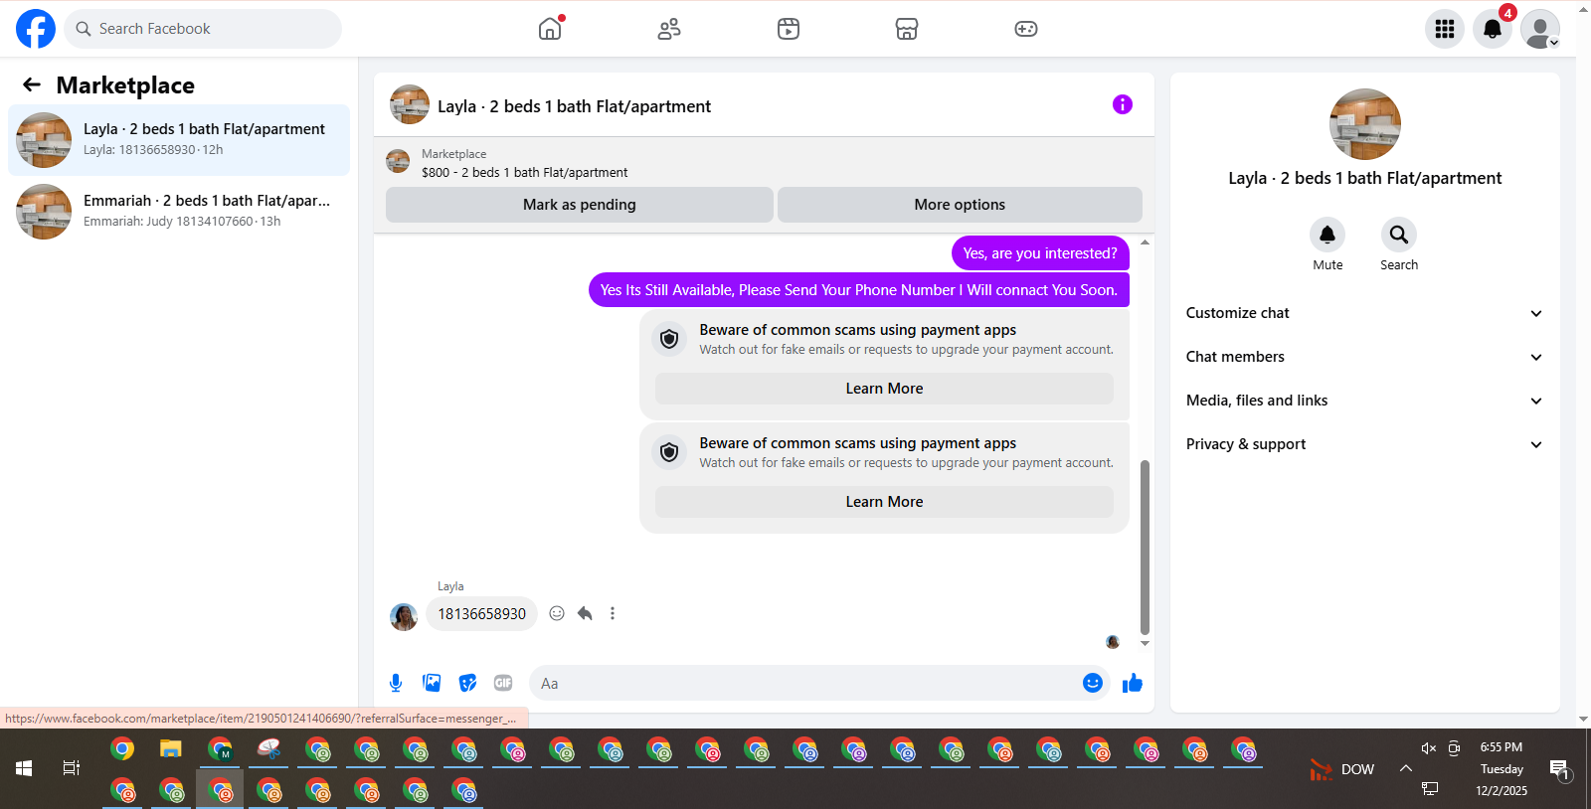1591x809 pixels.
Task: Click the Aa message input field
Action: (x=805, y=683)
